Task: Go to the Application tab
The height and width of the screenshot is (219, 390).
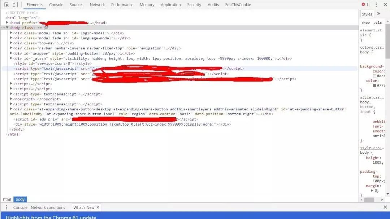Action: (170, 5)
